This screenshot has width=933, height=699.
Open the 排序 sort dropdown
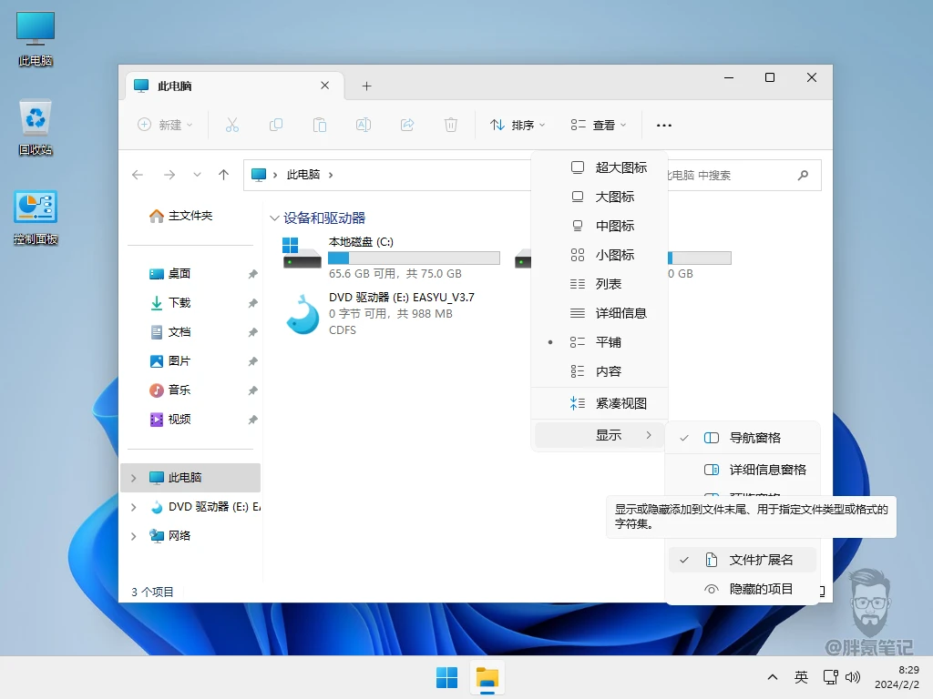pyautogui.click(x=518, y=125)
